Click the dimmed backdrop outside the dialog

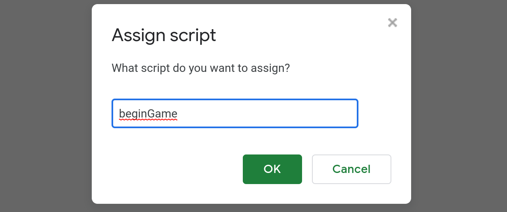(45, 106)
